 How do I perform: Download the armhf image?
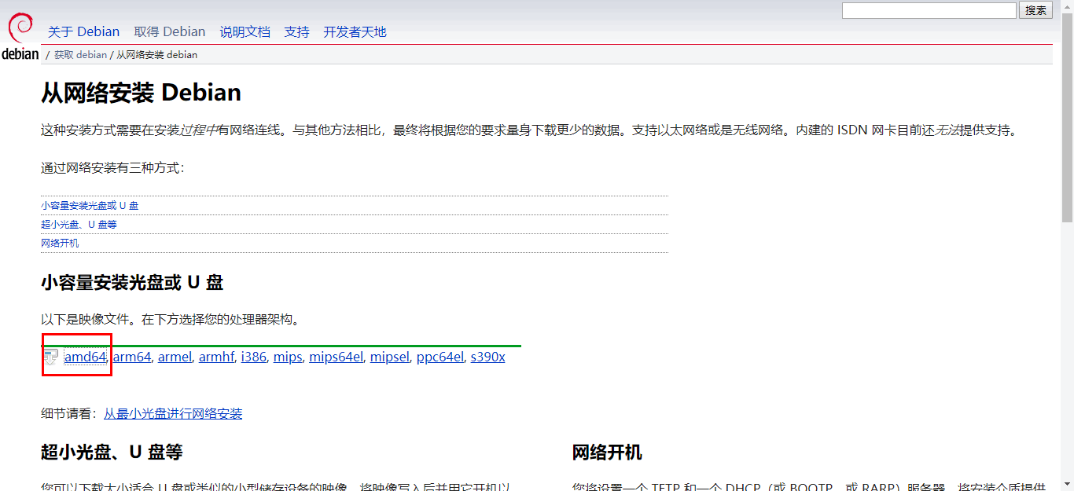216,357
